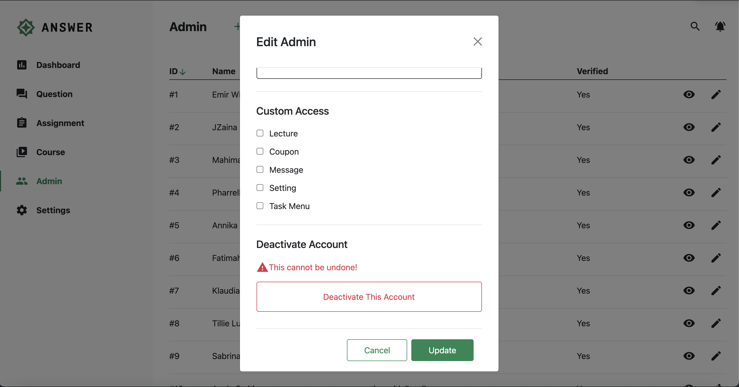View details of admin #7 Klaudia
The image size is (739, 387).
[x=689, y=291]
